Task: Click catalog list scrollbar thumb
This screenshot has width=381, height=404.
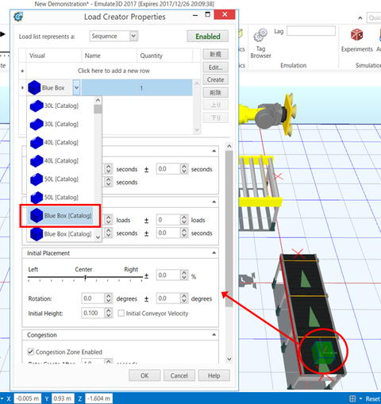Action: (98, 109)
